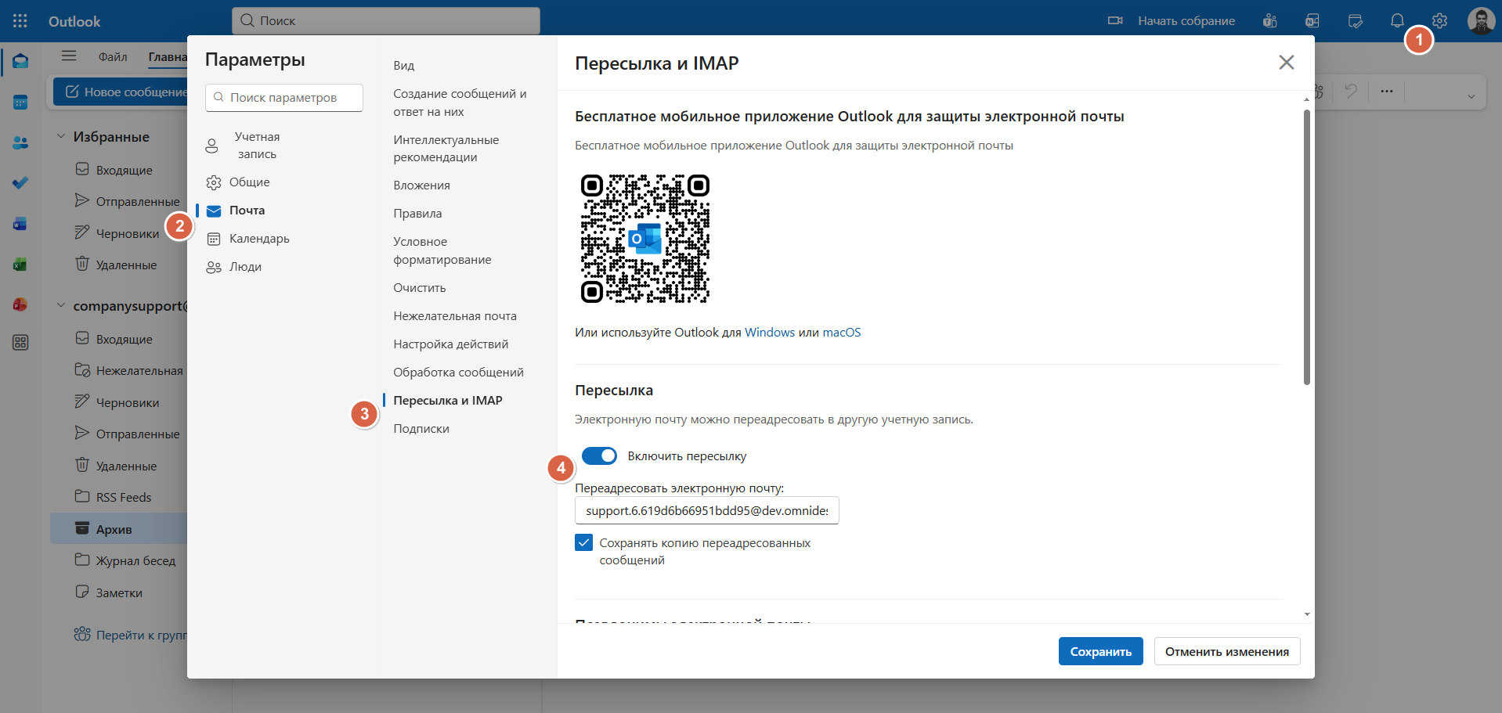The width and height of the screenshot is (1502, 713).
Task: Click the Save button
Action: [x=1100, y=652]
